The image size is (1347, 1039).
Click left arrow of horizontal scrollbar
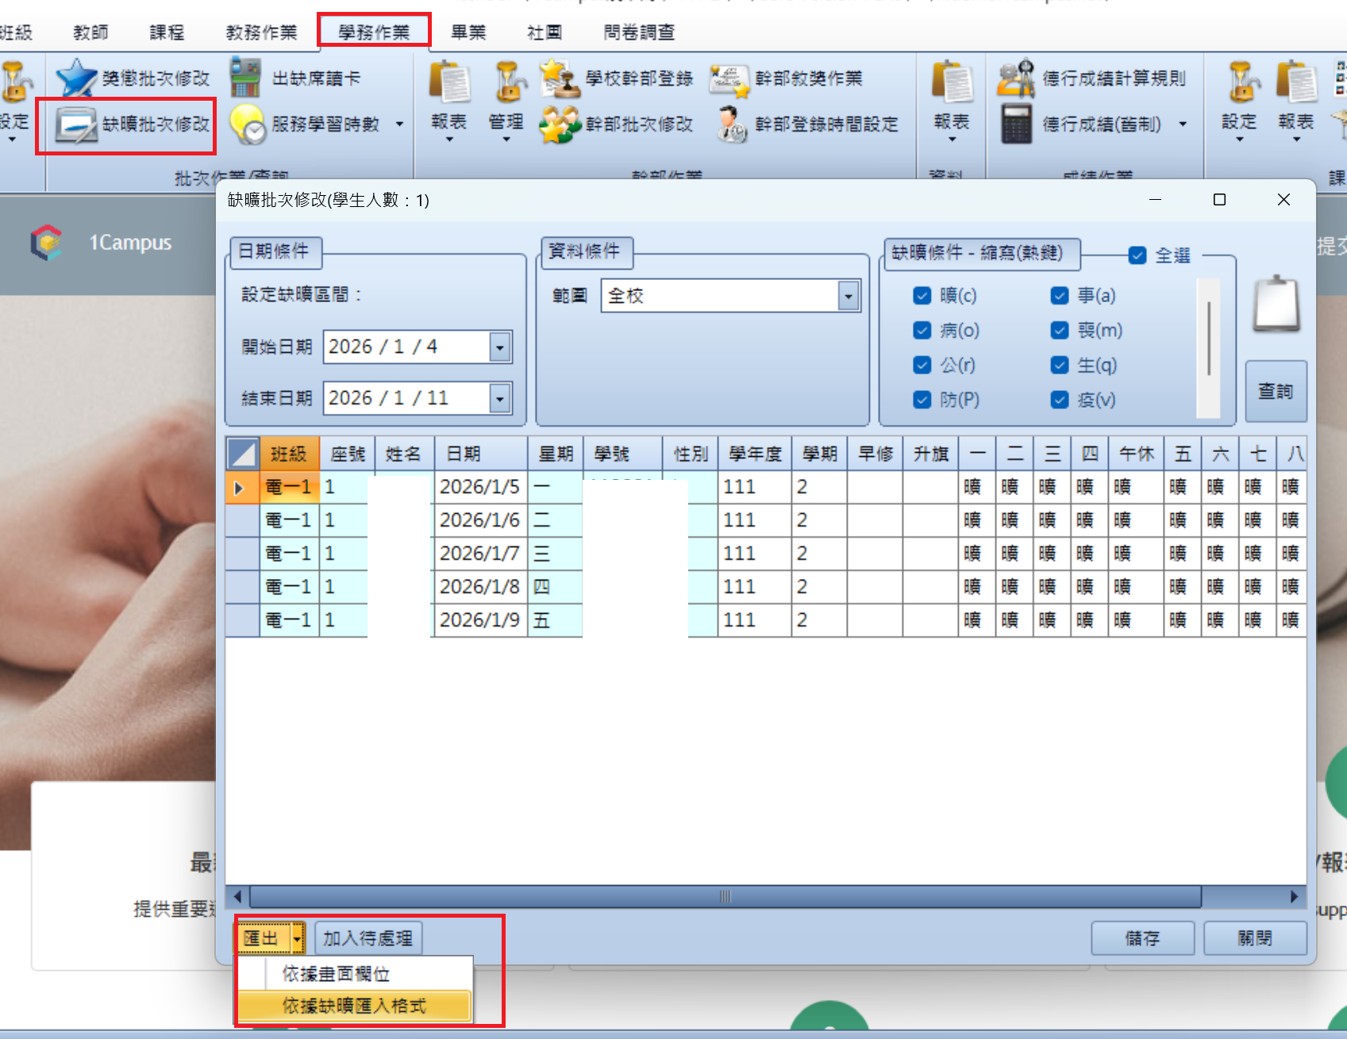click(x=237, y=896)
